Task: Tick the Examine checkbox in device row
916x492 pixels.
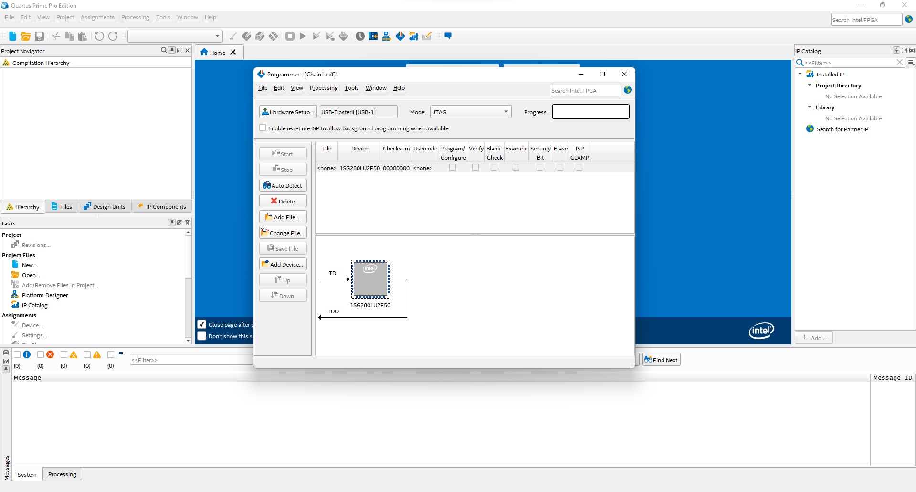Action: pyautogui.click(x=516, y=168)
